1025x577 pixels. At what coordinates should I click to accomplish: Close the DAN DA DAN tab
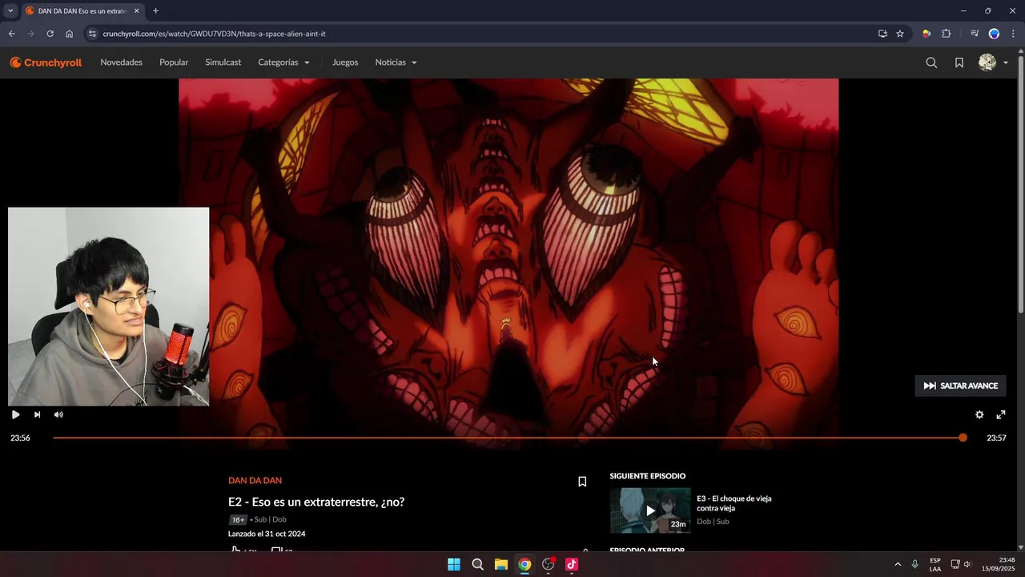136,10
